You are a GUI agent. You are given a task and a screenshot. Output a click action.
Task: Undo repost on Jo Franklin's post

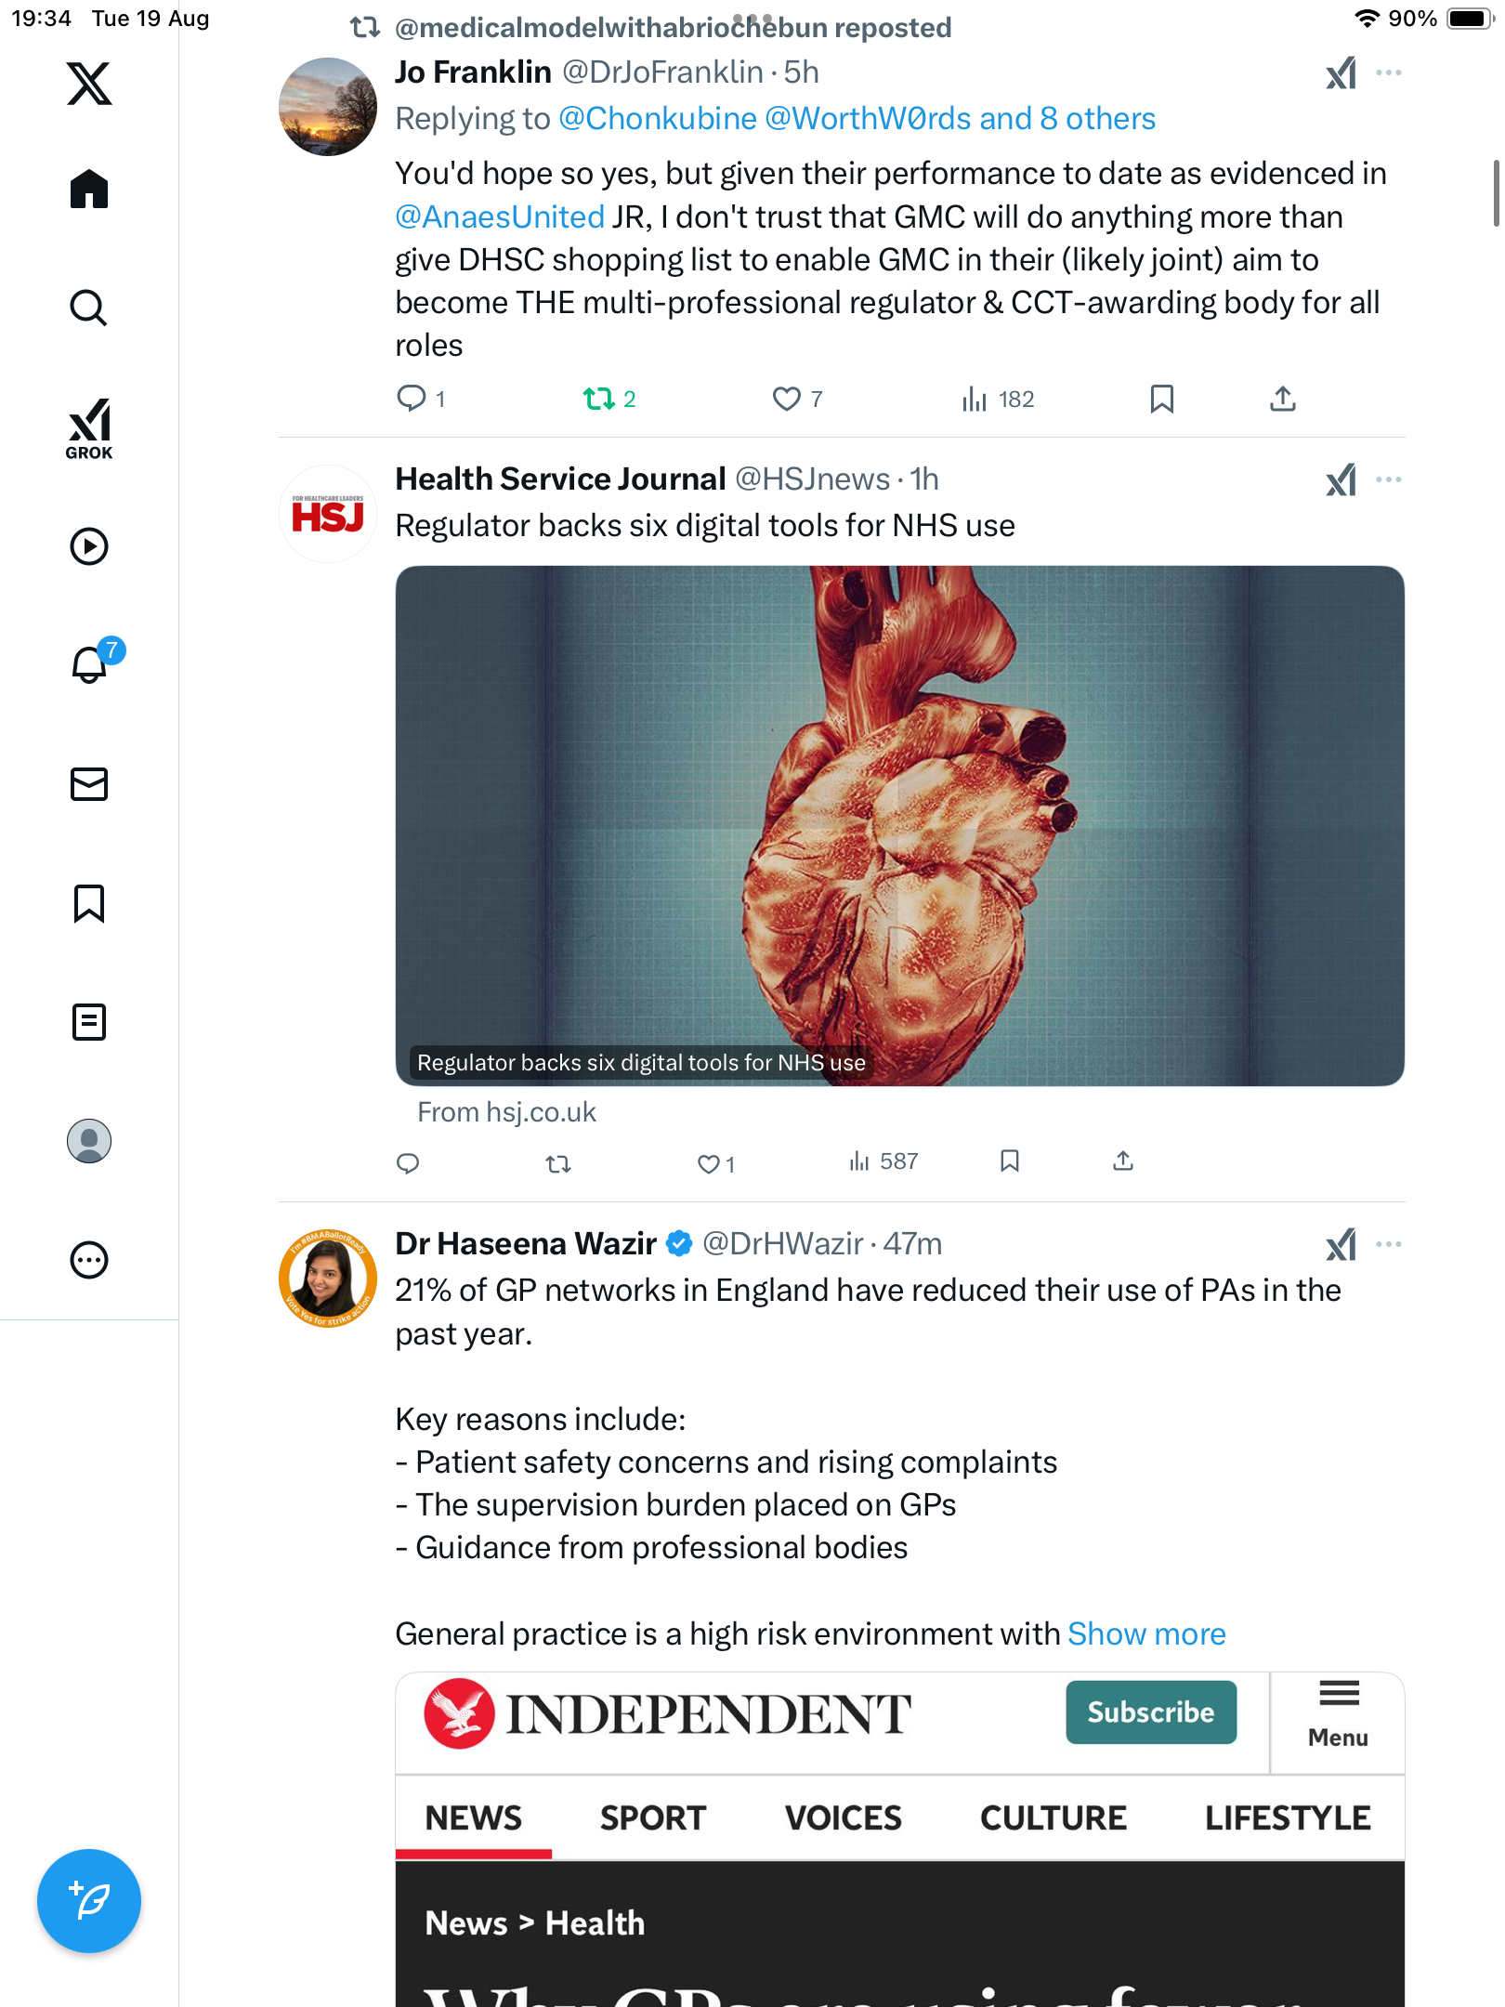tap(599, 400)
